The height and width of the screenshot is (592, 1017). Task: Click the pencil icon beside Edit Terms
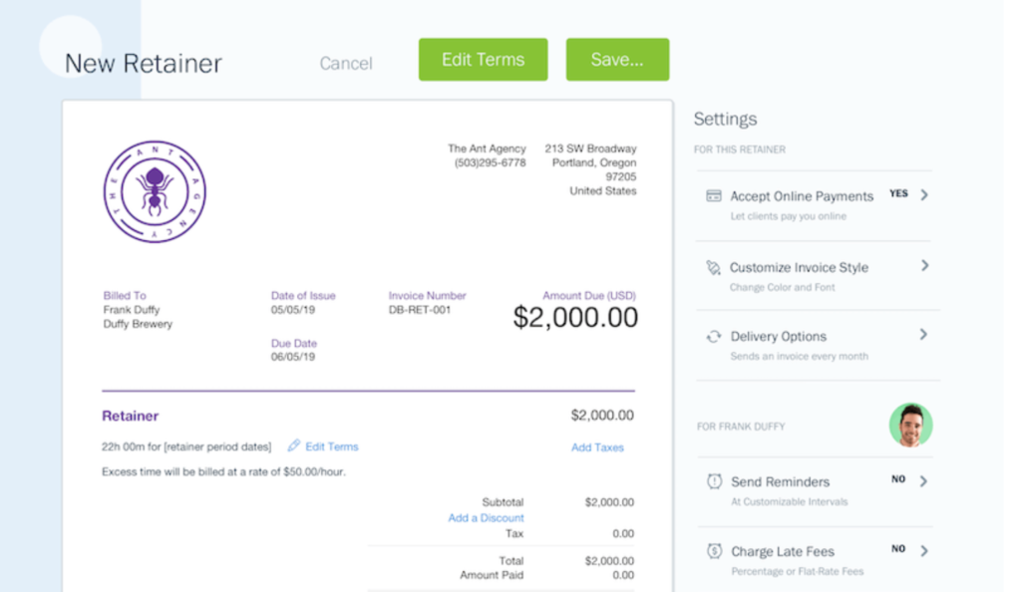(x=294, y=445)
